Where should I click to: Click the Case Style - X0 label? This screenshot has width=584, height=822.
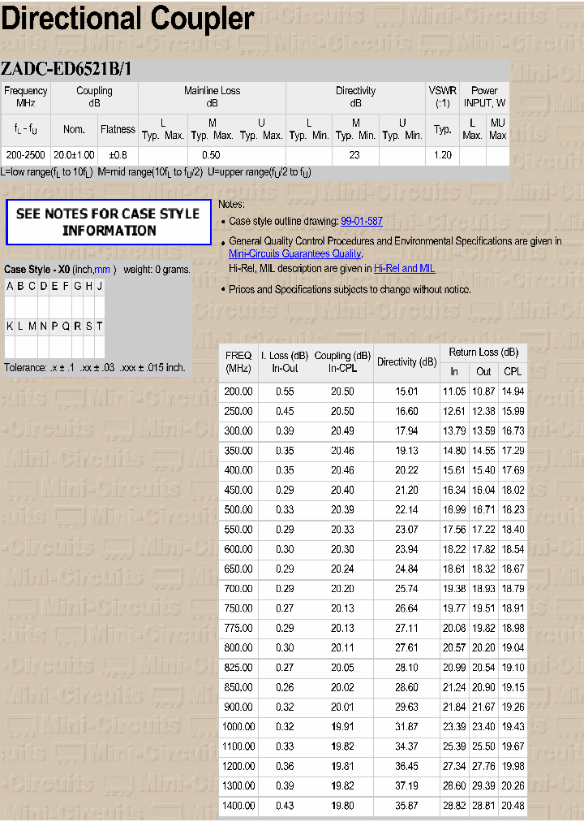[36, 270]
